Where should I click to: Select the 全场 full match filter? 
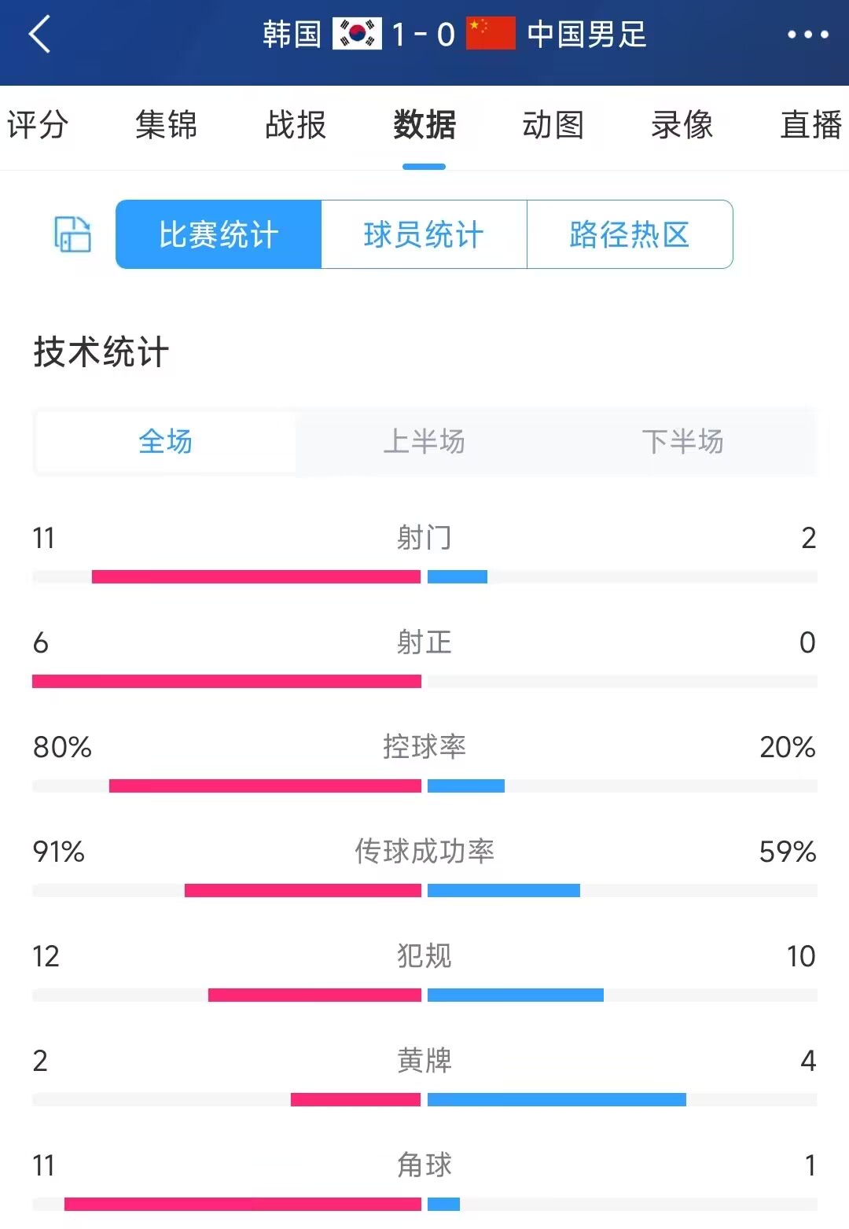click(x=166, y=442)
